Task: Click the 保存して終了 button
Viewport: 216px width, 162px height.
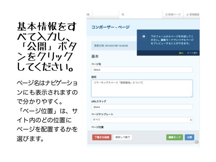Action: [x=123, y=137]
